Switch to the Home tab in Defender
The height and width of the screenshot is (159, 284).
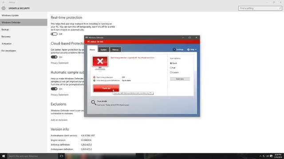92,49
